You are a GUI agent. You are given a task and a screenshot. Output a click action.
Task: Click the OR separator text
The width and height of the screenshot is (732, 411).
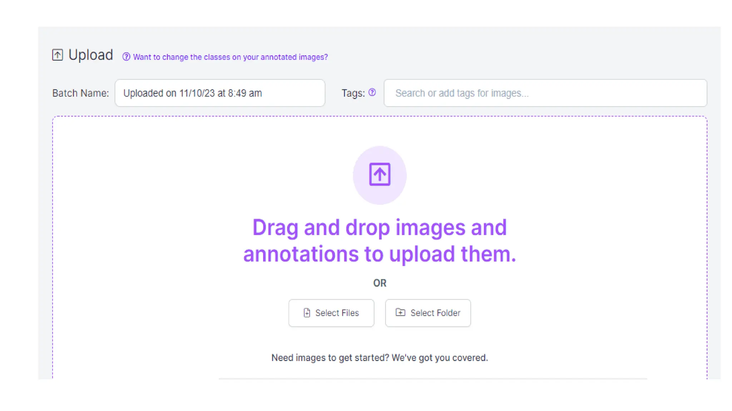click(x=380, y=283)
